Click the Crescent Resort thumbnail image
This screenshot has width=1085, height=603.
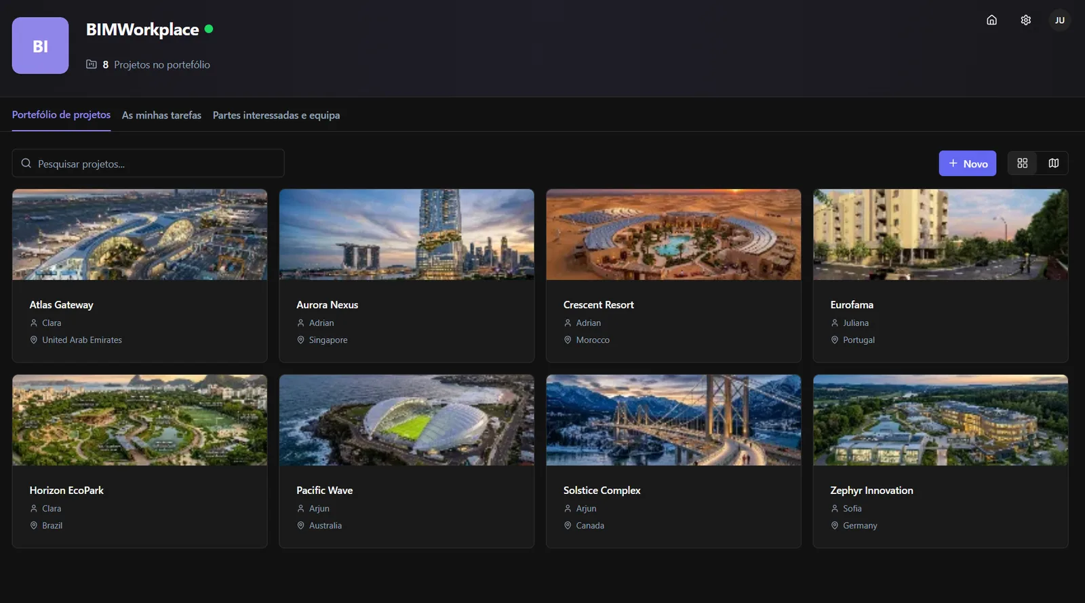[x=673, y=234]
